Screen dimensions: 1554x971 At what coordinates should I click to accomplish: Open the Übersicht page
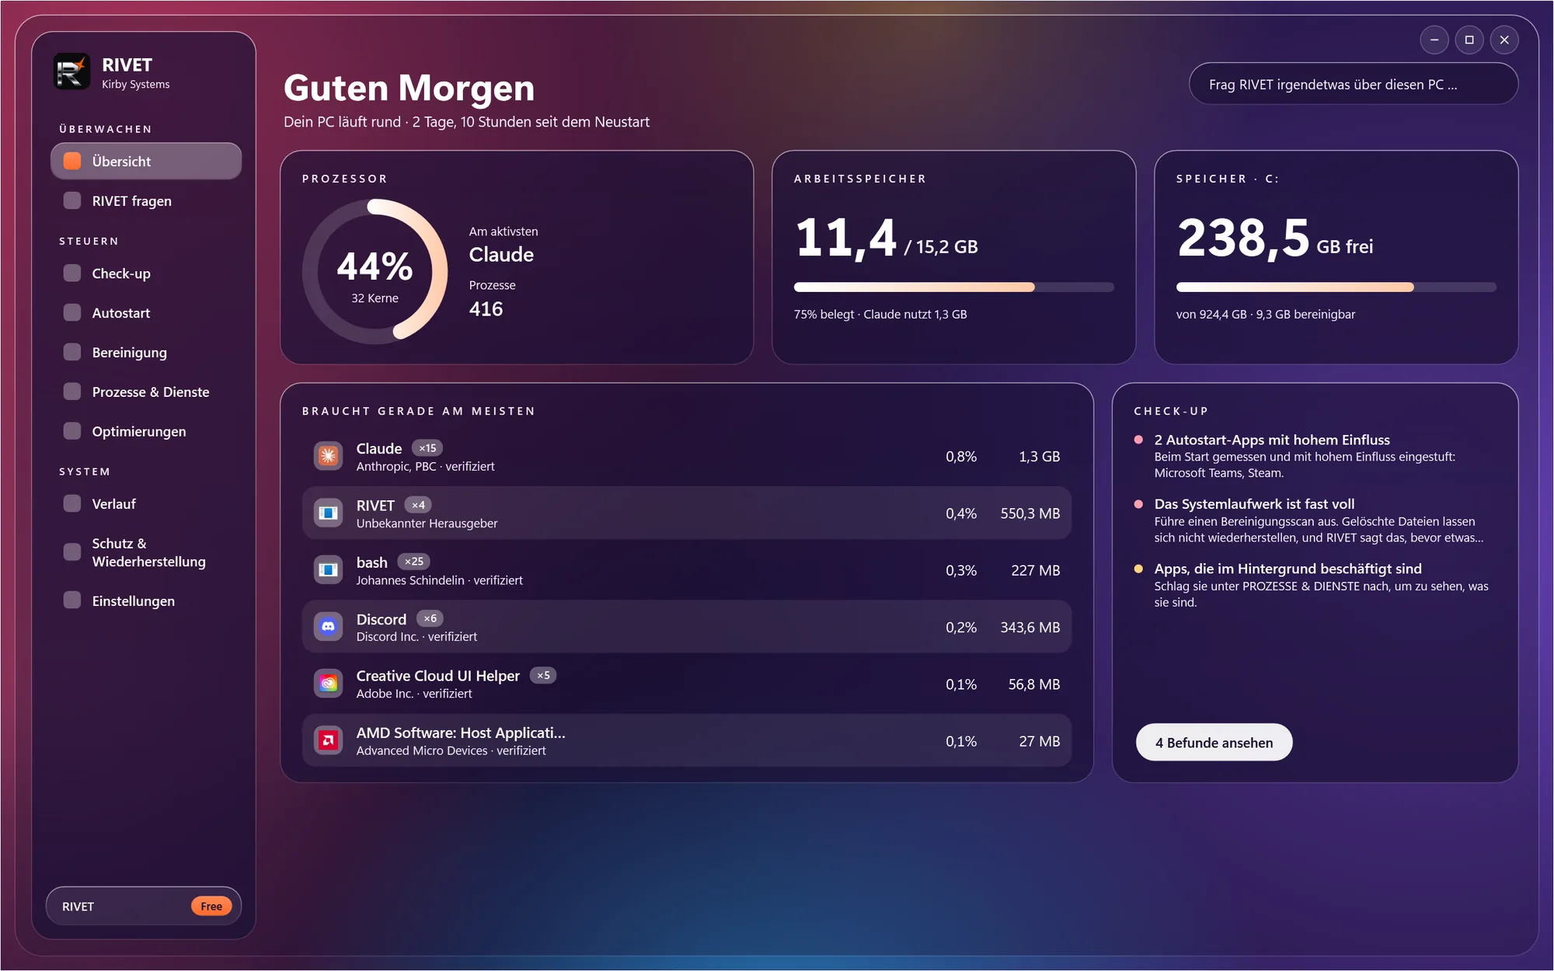pyautogui.click(x=146, y=161)
